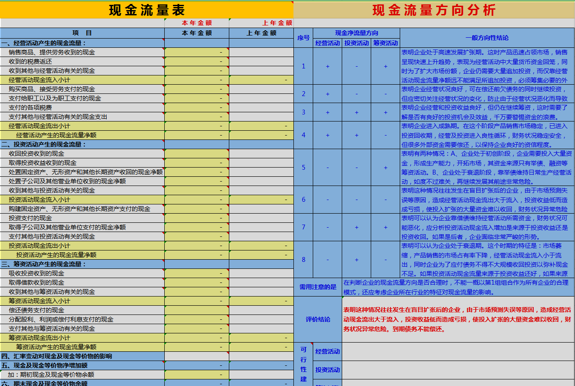Screen dimensions: 575x386
Task: Click "经营活动现金流出小计" row label
Action: pos(40,126)
